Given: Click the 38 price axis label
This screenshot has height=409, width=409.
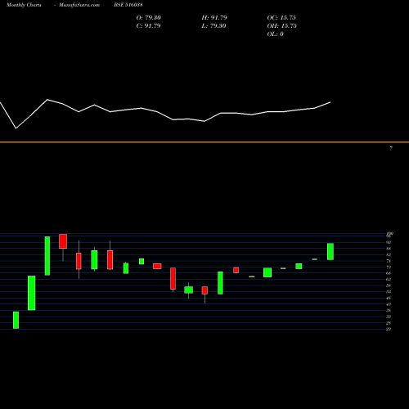Looking at the screenshot, I should pyautogui.click(x=389, y=311).
